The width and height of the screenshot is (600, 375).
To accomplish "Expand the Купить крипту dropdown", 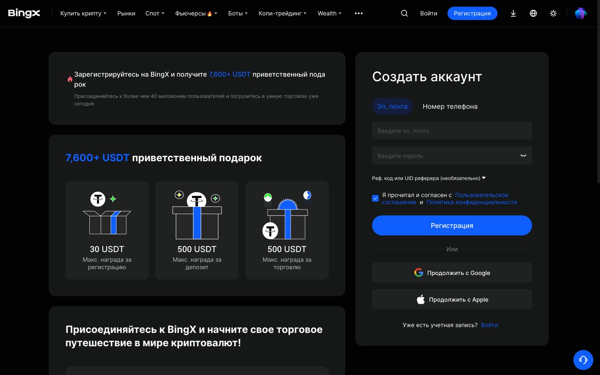I will click(83, 13).
